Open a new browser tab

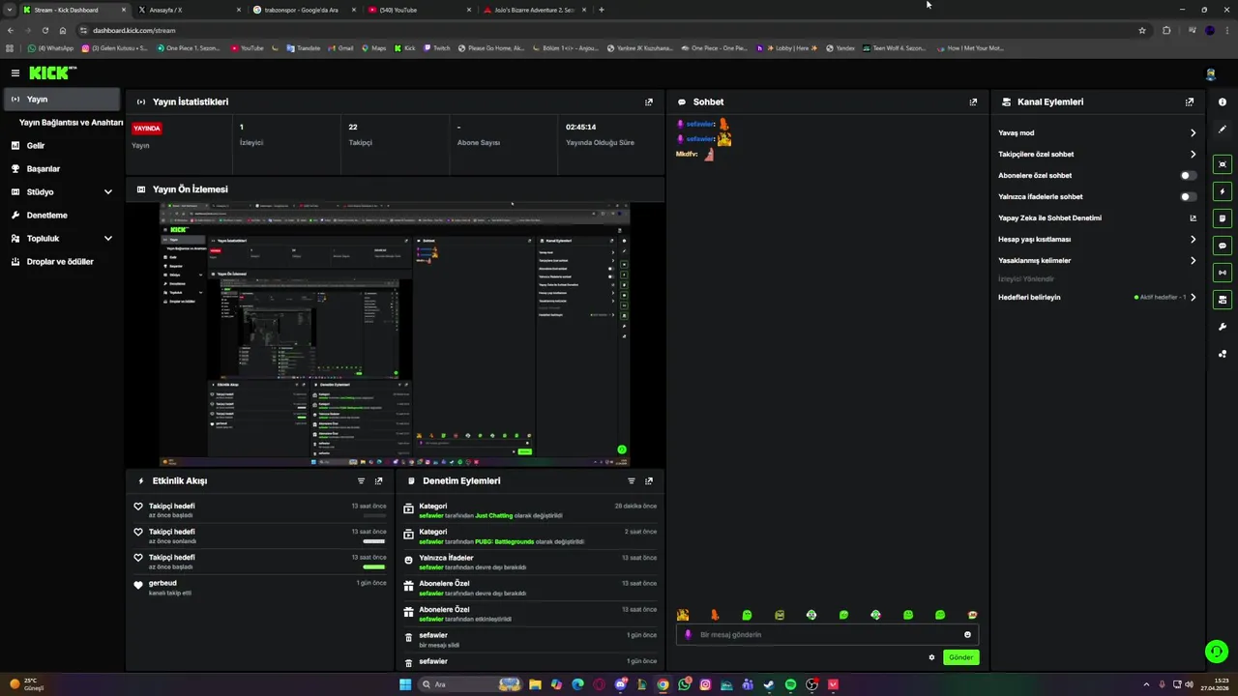point(602,10)
